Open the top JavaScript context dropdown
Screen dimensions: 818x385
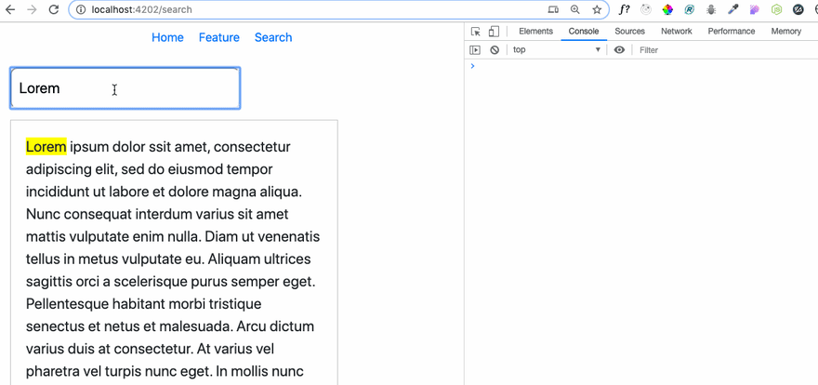557,50
